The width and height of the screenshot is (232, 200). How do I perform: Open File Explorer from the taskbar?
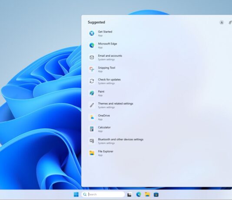147,194
